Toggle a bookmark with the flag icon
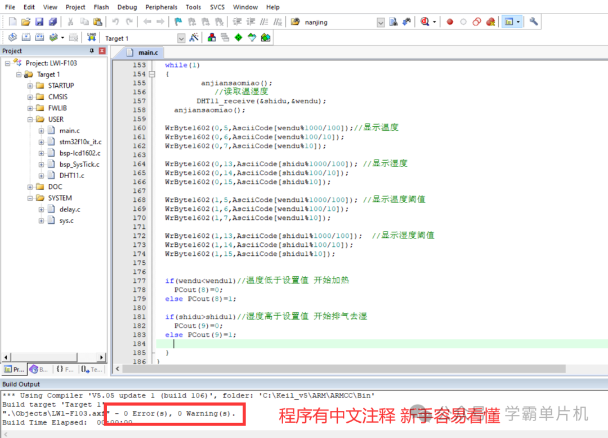 coord(178,22)
